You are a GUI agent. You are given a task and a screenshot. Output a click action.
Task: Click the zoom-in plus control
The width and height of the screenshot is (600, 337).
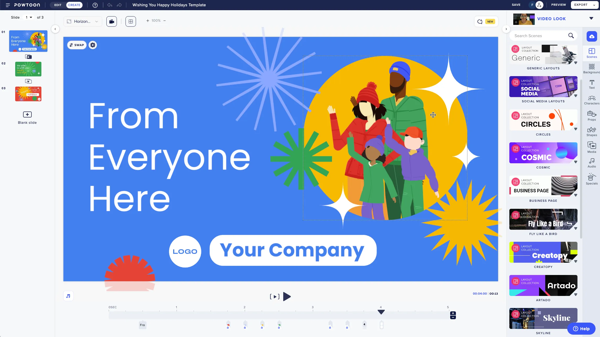click(148, 20)
